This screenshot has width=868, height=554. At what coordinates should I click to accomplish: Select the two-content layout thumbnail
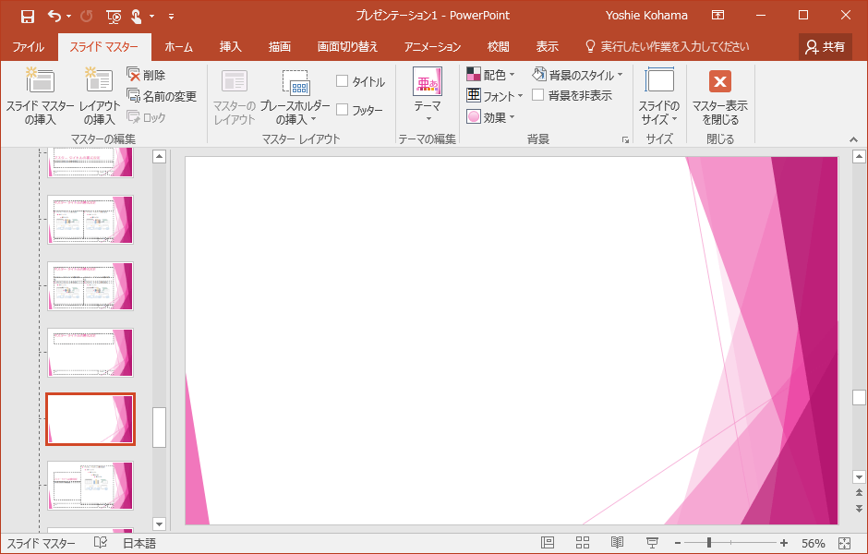tap(90, 220)
